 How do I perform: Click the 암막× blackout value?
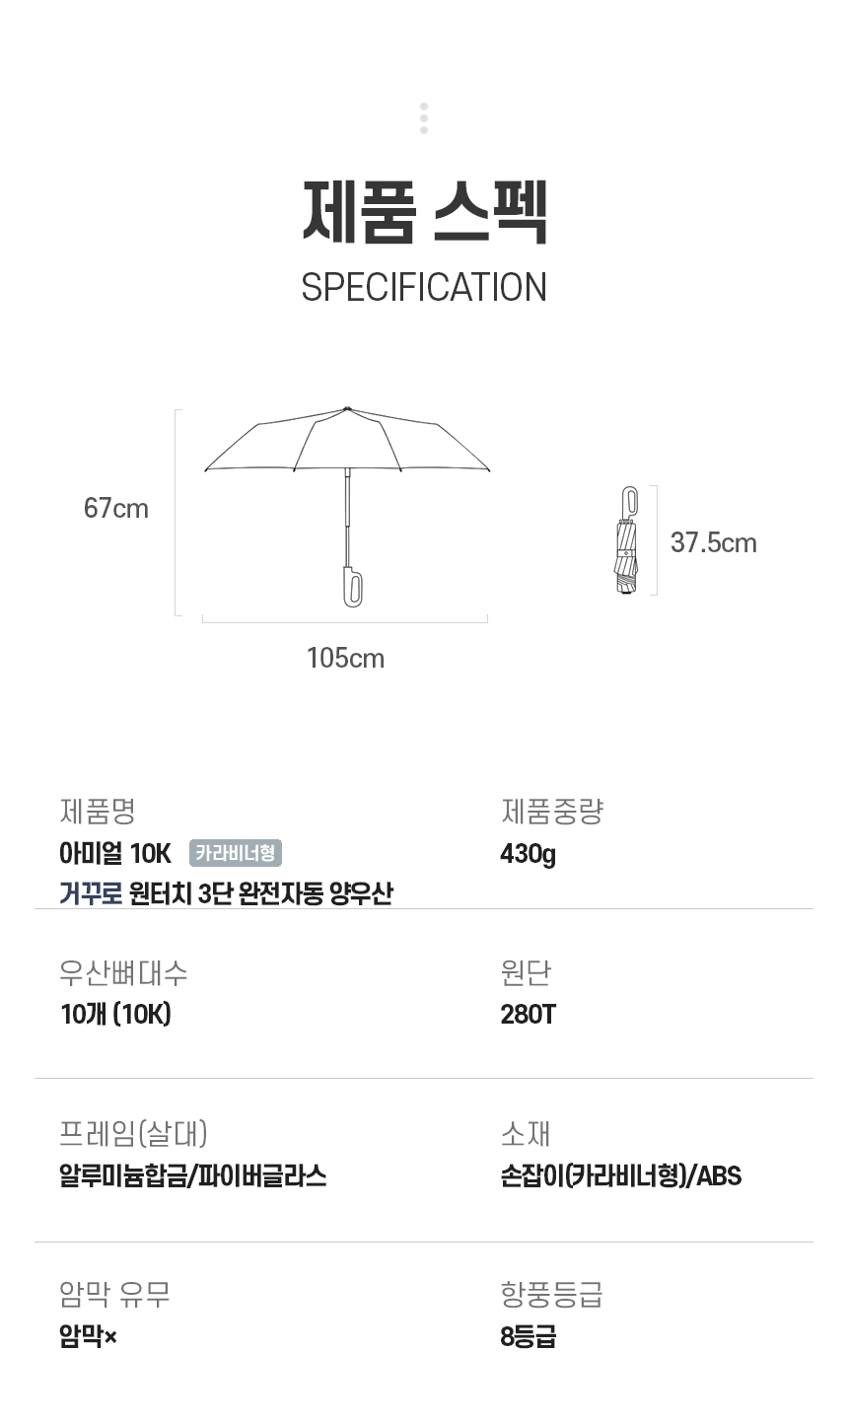(x=88, y=1337)
